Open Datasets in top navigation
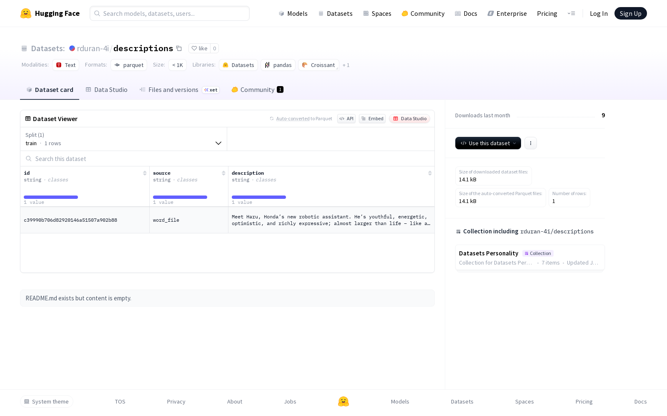The height and width of the screenshot is (416, 667). pos(336,13)
